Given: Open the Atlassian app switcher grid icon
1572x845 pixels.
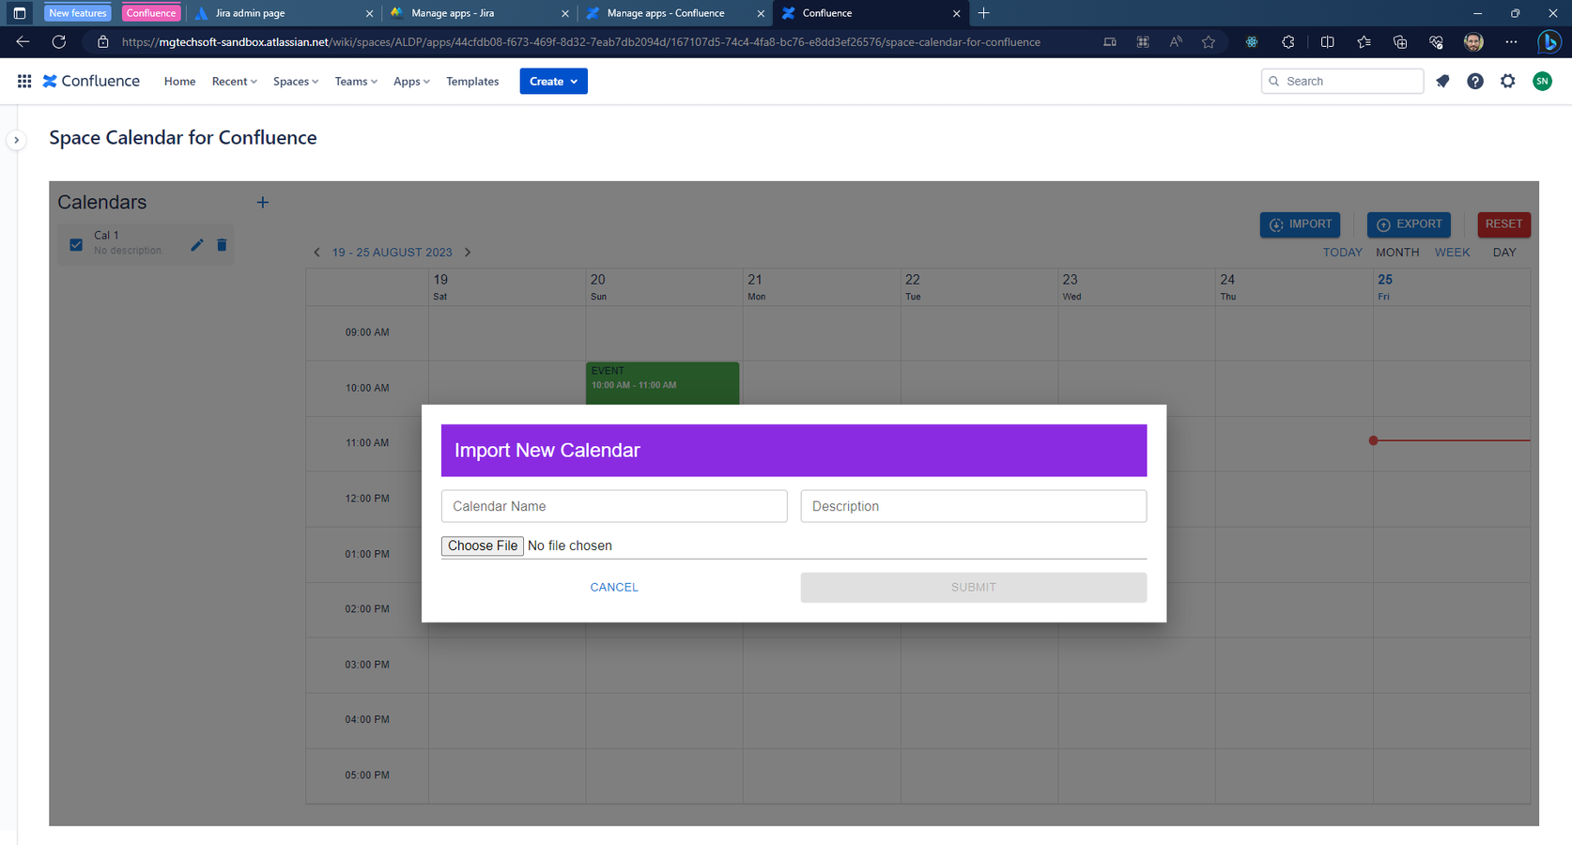Looking at the screenshot, I should click(24, 82).
